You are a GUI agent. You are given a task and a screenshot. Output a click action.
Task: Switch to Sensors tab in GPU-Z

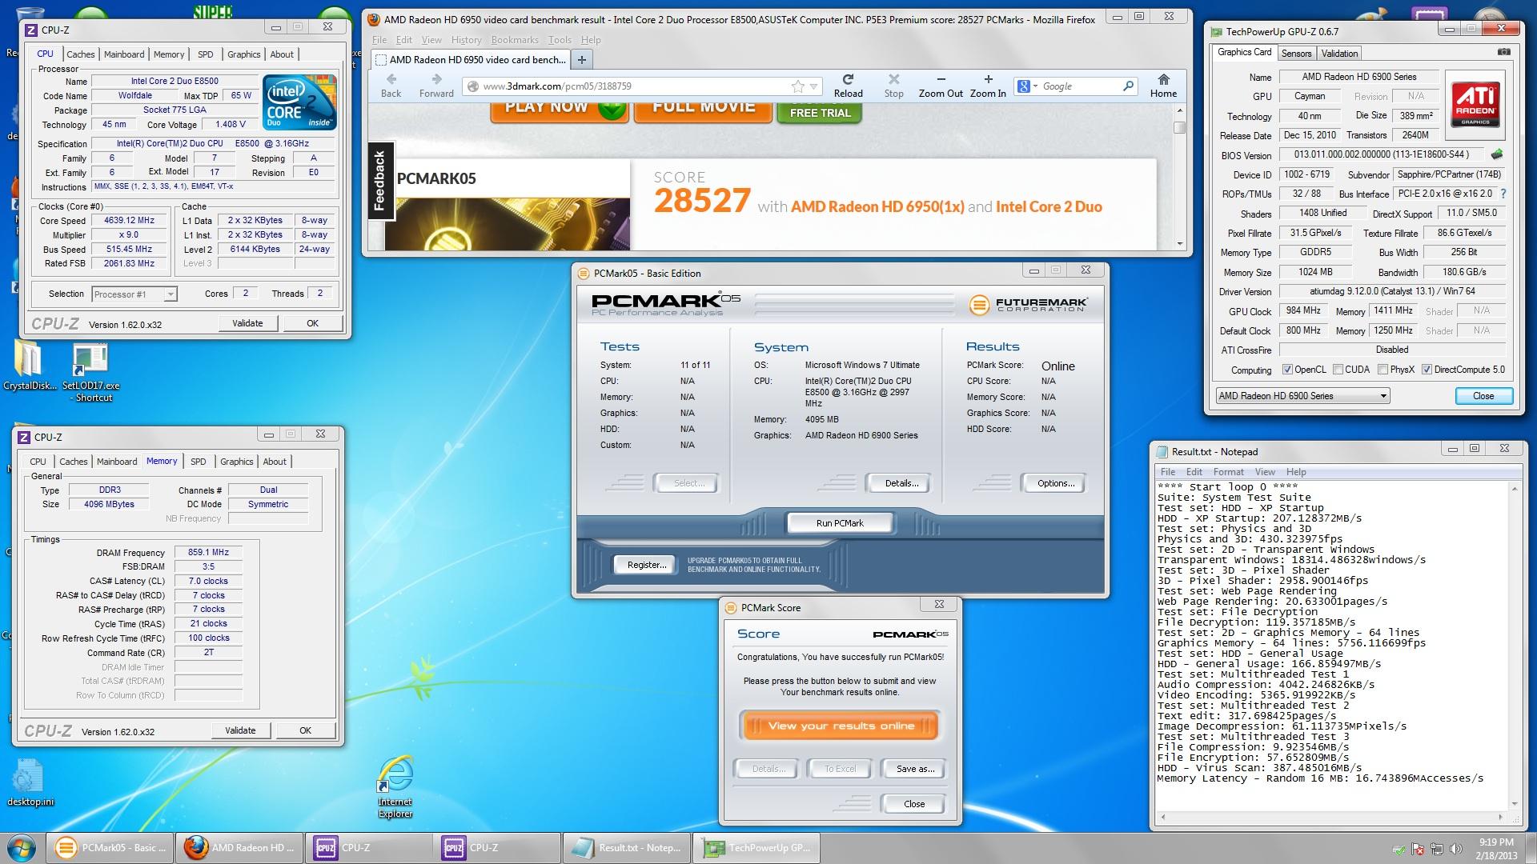1296,54
